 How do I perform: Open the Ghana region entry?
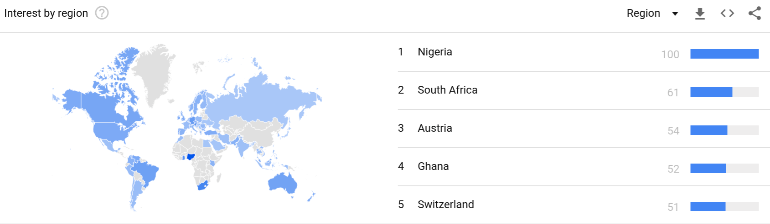[433, 166]
